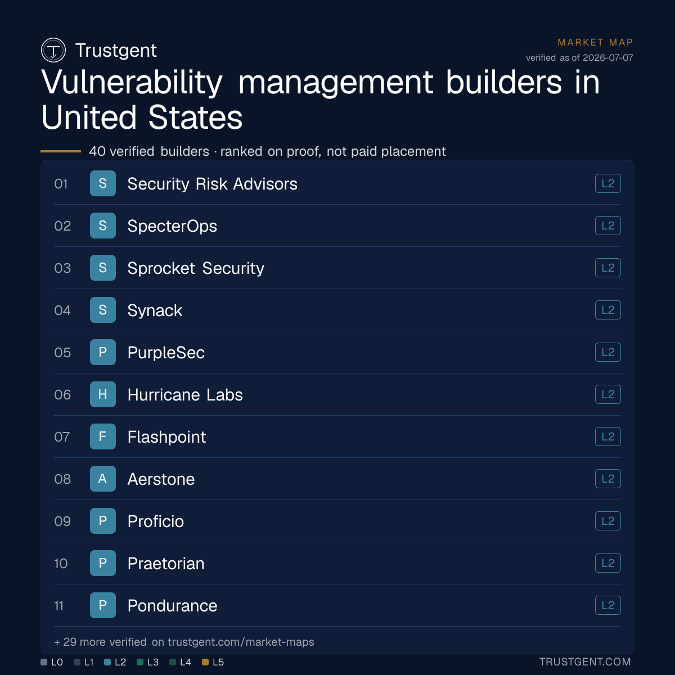The image size is (675, 675).
Task: Click the S avatar next to SpecterOps
Action: point(103,226)
